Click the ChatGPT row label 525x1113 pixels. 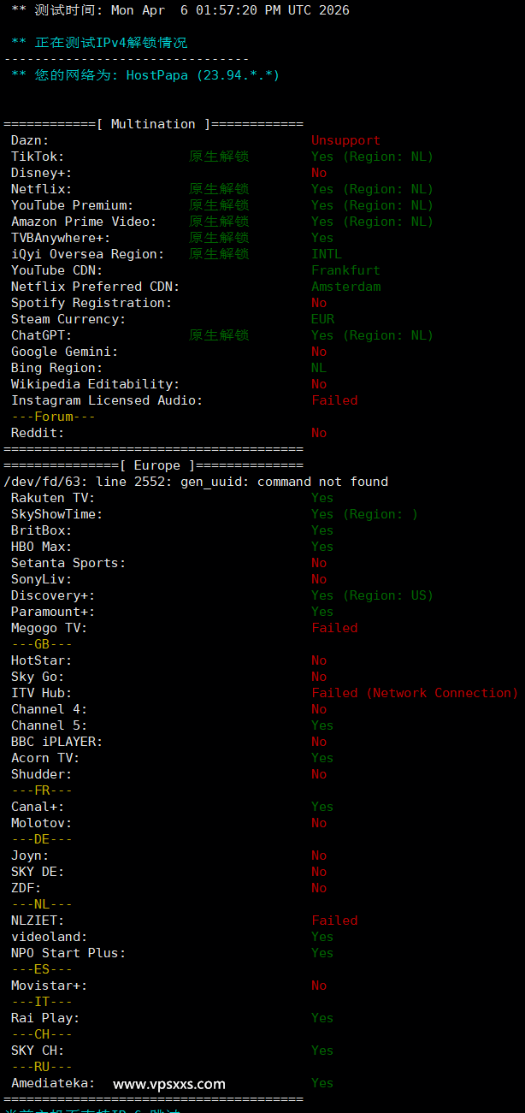[x=41, y=335]
